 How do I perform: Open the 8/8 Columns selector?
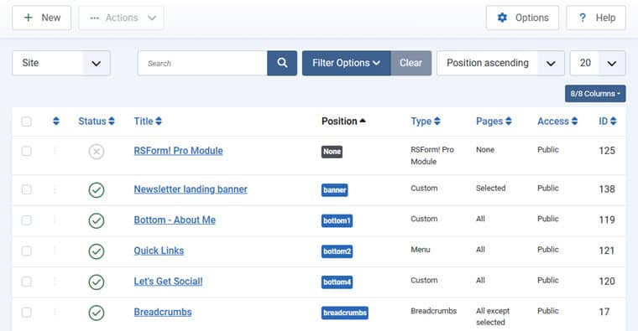coord(595,93)
